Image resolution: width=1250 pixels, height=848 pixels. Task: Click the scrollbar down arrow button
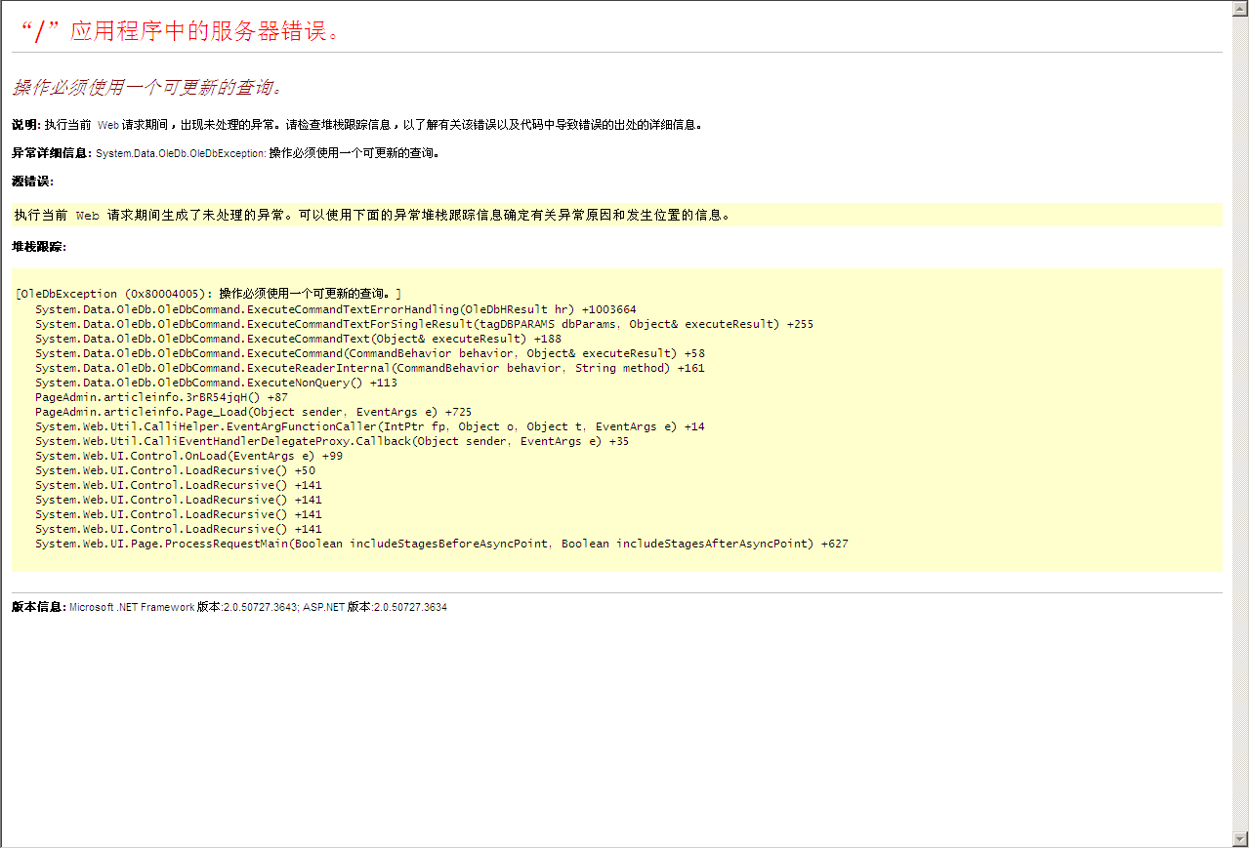[1240, 839]
